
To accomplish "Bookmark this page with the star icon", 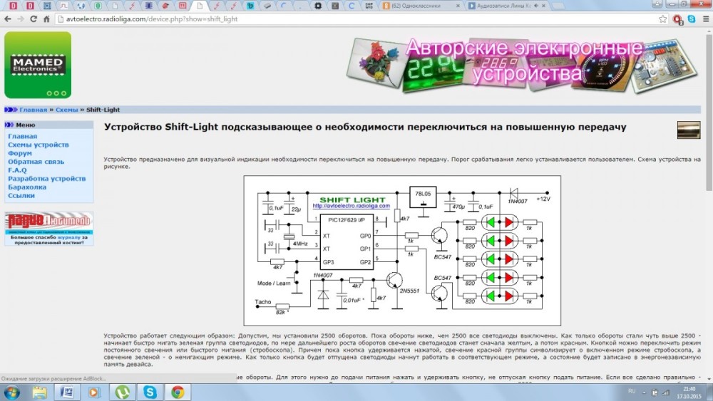I will pyautogui.click(x=663, y=19).
